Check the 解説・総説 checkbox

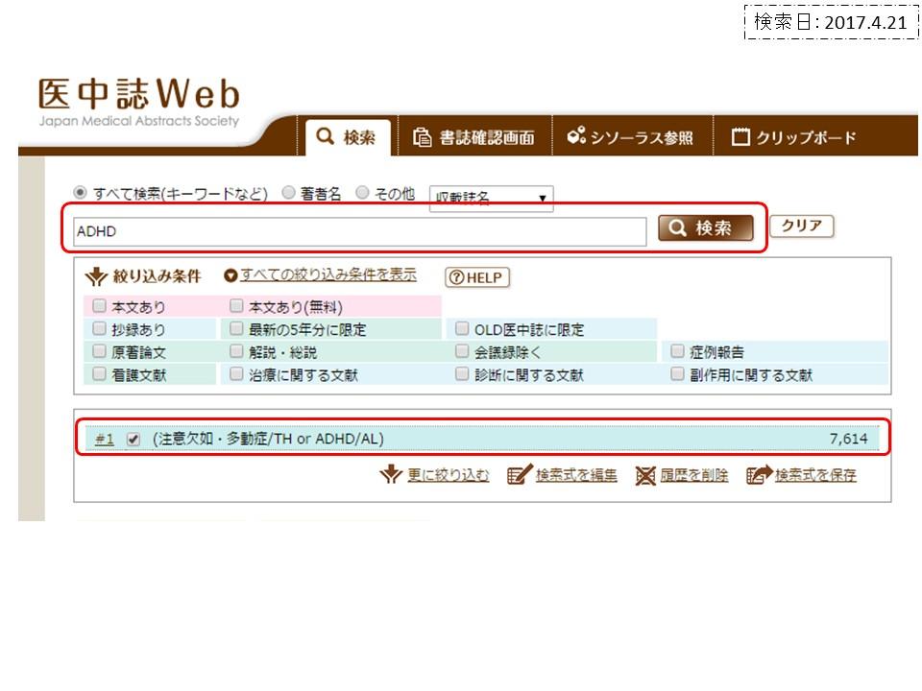[236, 351]
